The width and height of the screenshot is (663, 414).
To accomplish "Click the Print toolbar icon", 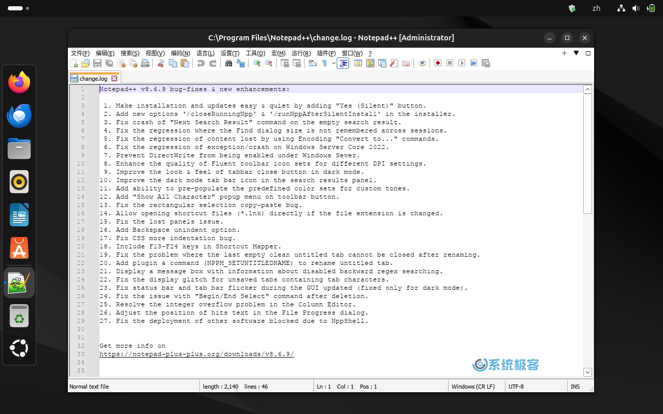I will tap(145, 63).
